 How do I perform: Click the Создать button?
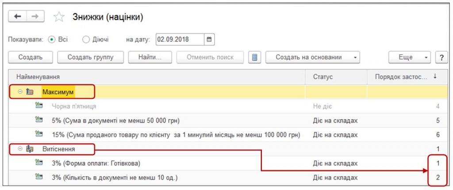pyautogui.click(x=31, y=57)
